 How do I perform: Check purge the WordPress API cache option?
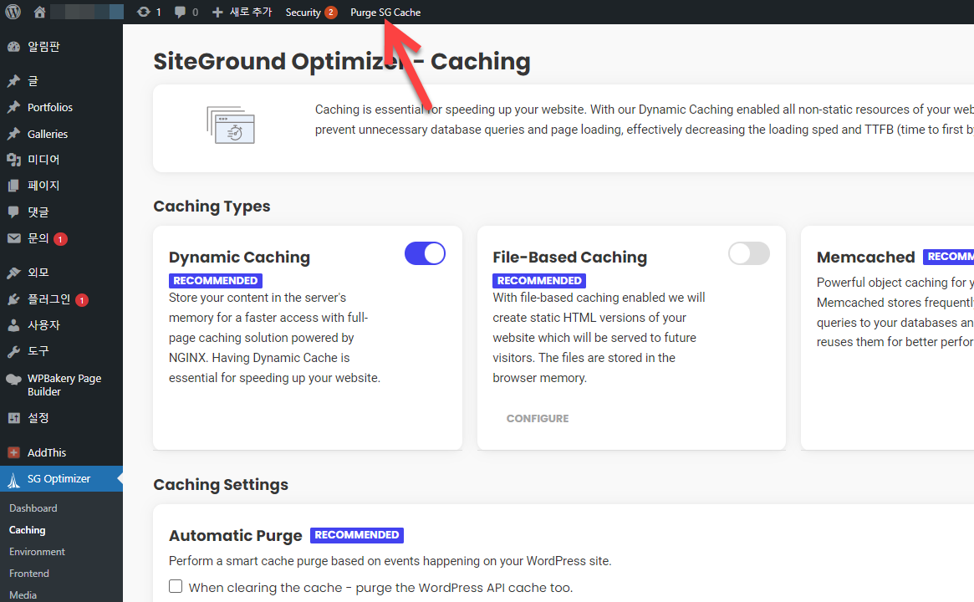click(176, 586)
